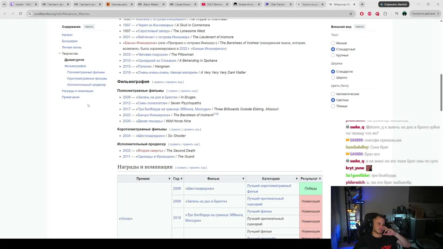
Task: Open the Opera extension icon
Action: [x=362, y=14]
